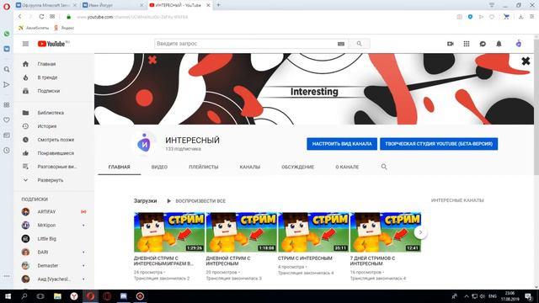The height and width of the screenshot is (303, 539).
Task: Reload the page with the refresh icon
Action: 41,17
